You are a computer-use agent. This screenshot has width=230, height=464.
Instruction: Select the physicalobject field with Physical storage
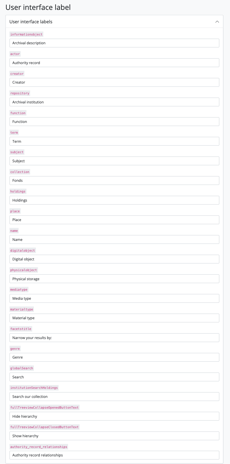tap(114, 279)
